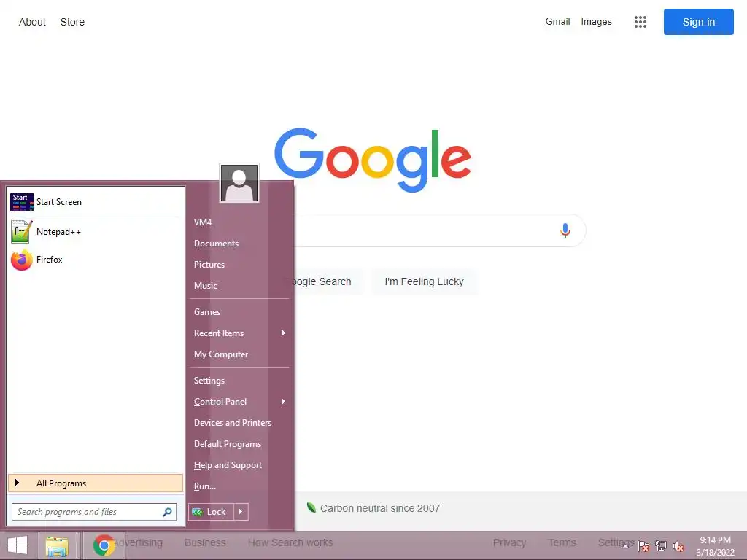This screenshot has height=560, width=747.
Task: Open Carbon neutral since 2007 link
Action: pos(373,508)
